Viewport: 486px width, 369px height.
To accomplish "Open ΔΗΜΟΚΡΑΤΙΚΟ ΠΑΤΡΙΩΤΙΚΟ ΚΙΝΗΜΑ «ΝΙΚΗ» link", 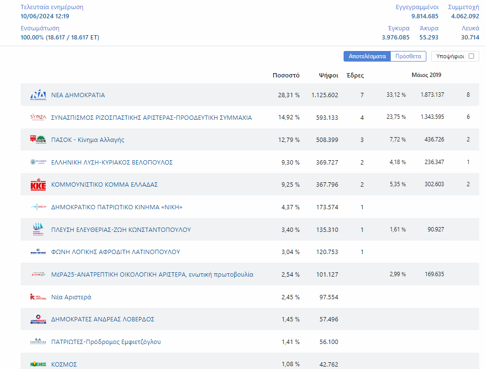I will coord(117,207).
